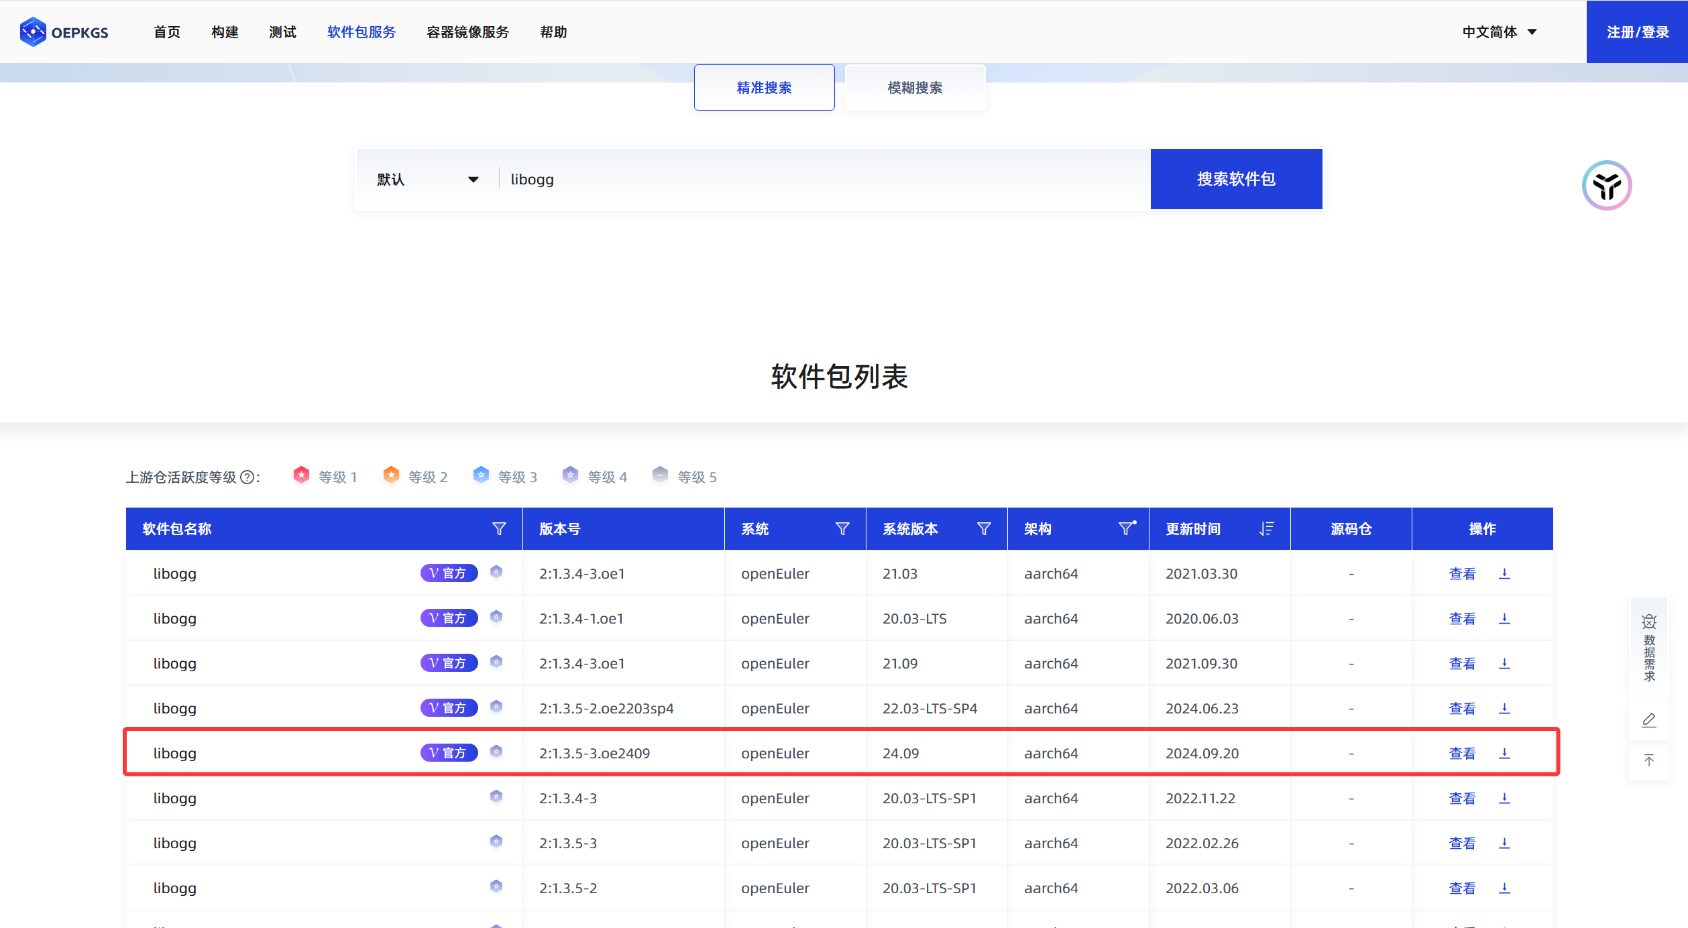This screenshot has width=1688, height=928.
Task: Download libogg for 21.09
Action: tap(1504, 663)
